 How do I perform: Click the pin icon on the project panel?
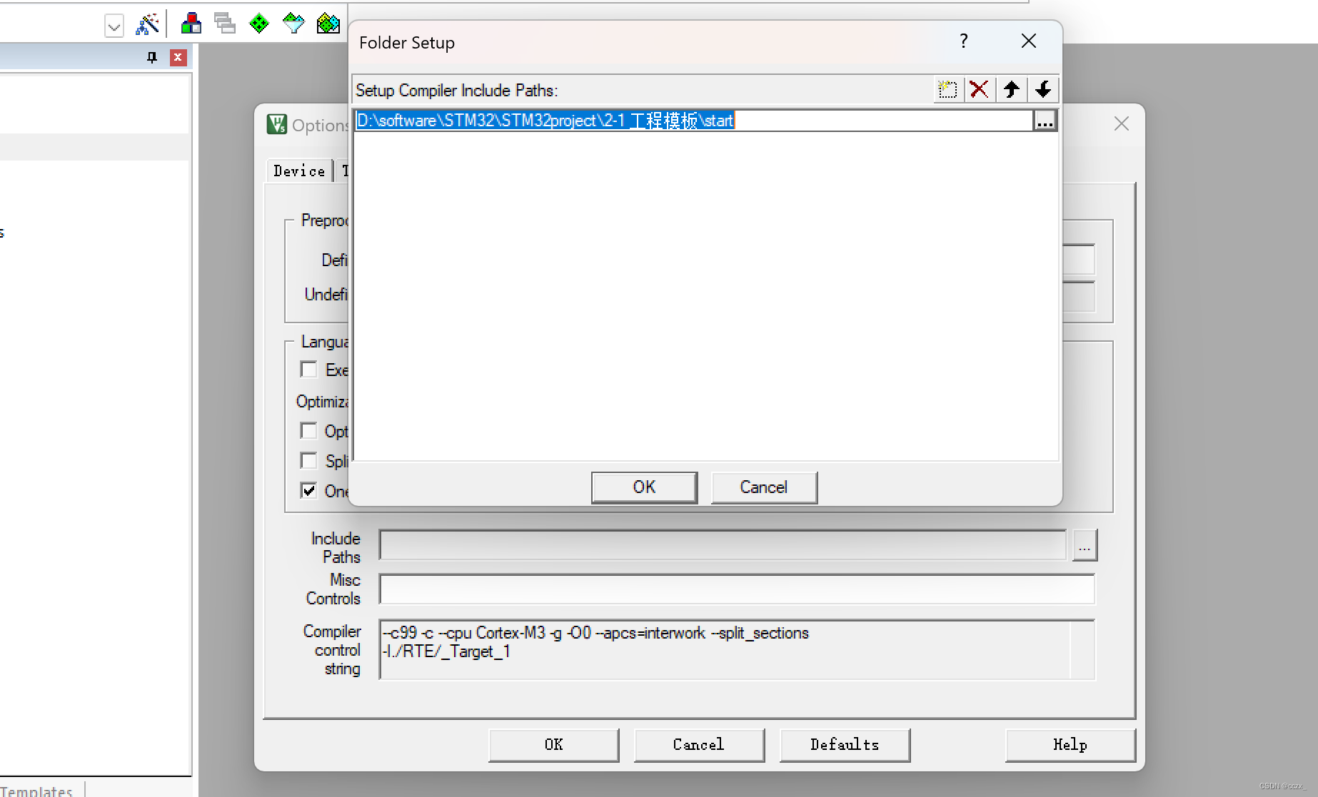coord(151,57)
